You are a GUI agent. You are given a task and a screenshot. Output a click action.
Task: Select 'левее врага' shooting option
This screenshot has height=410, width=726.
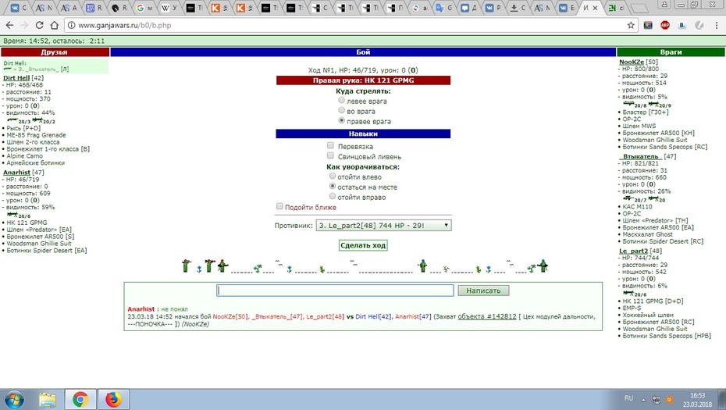[x=342, y=100]
